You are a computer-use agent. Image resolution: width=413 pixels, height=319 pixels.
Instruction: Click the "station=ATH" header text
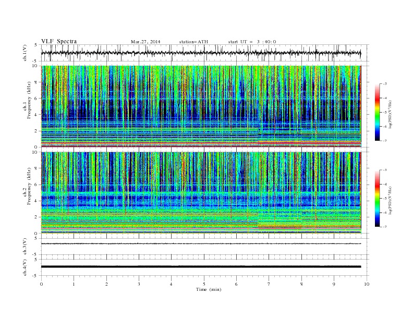[x=193, y=42]
